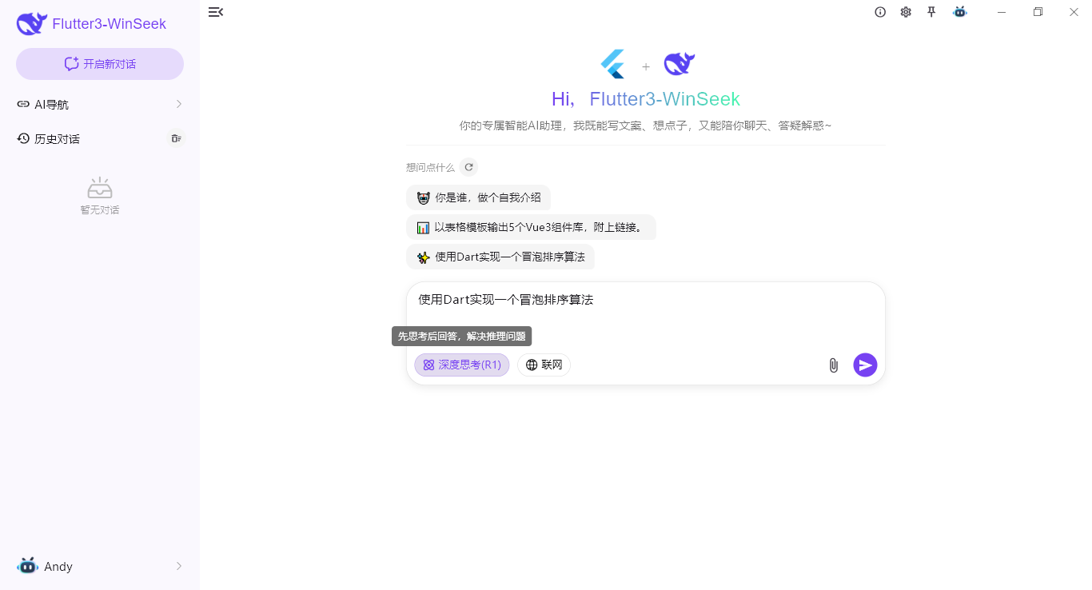1092x590 pixels.
Task: Select the 你是谁，做个自我介绍 prompt
Action: pyautogui.click(x=478, y=197)
